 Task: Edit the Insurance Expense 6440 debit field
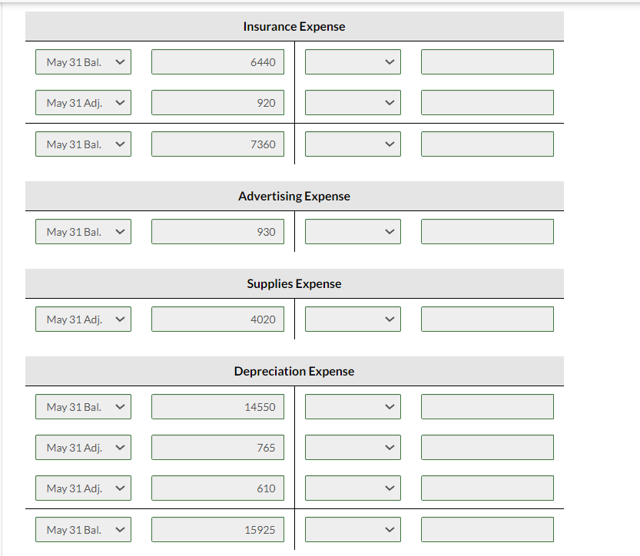(217, 62)
